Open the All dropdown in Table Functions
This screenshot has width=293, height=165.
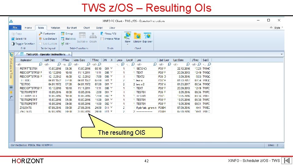coord(66,44)
